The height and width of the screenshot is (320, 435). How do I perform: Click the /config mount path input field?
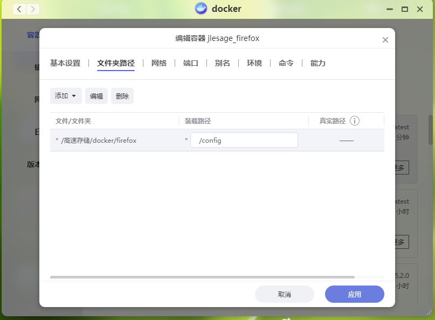244,140
